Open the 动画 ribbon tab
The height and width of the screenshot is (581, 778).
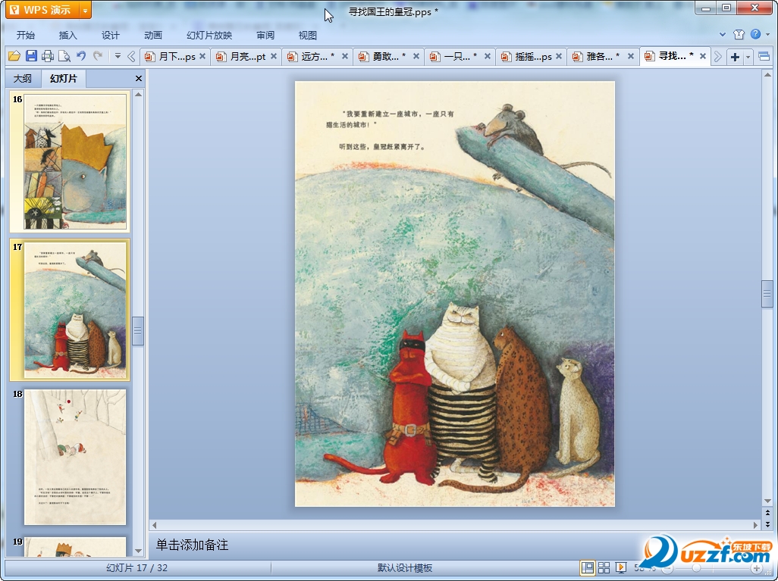pos(153,35)
